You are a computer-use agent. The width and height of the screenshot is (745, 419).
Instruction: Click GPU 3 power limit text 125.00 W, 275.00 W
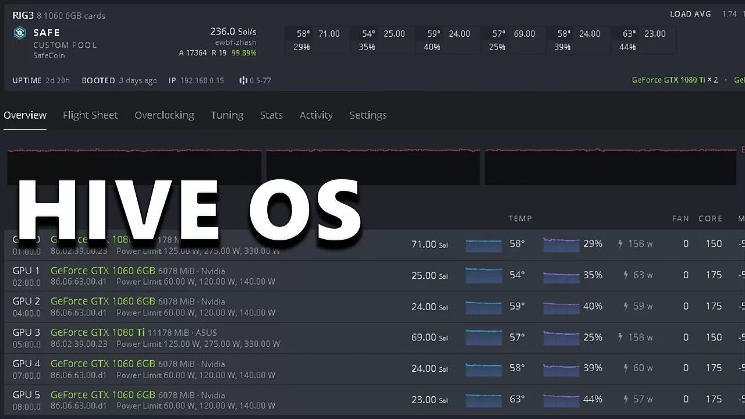[x=198, y=344]
